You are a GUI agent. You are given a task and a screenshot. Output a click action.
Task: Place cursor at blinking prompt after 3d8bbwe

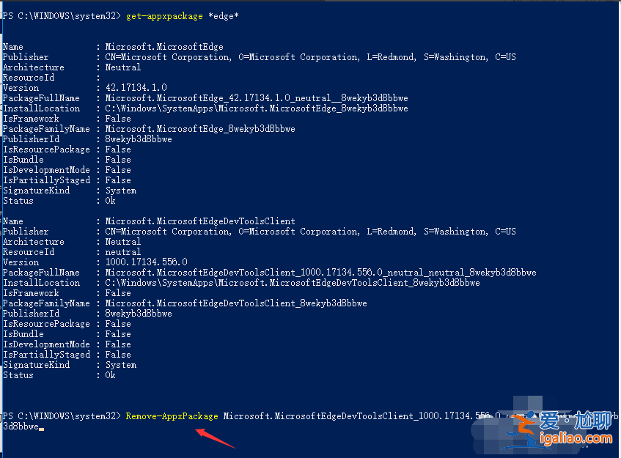(x=42, y=427)
